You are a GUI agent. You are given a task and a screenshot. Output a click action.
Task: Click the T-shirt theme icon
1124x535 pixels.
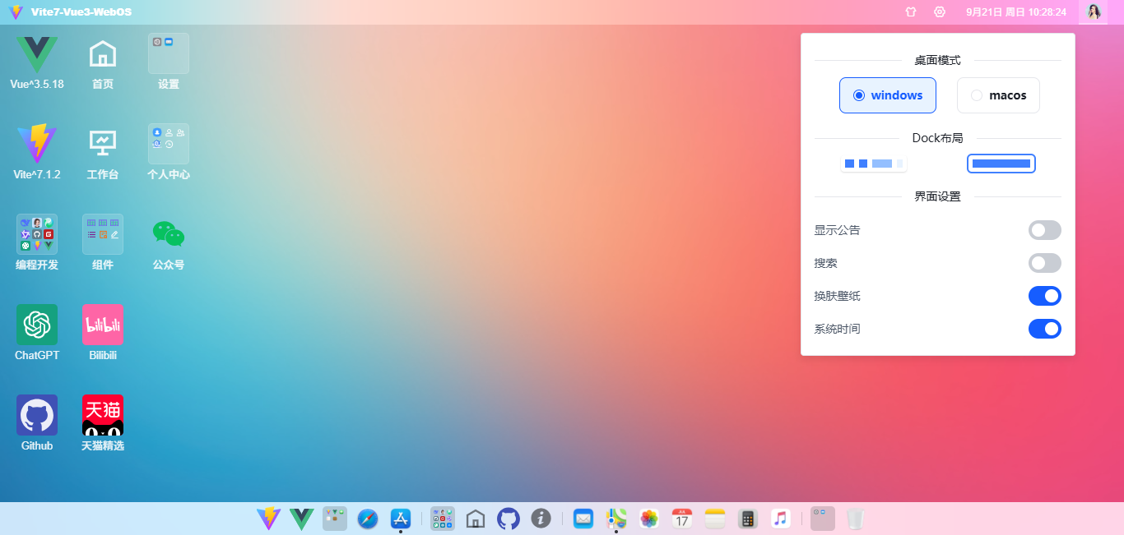911,12
